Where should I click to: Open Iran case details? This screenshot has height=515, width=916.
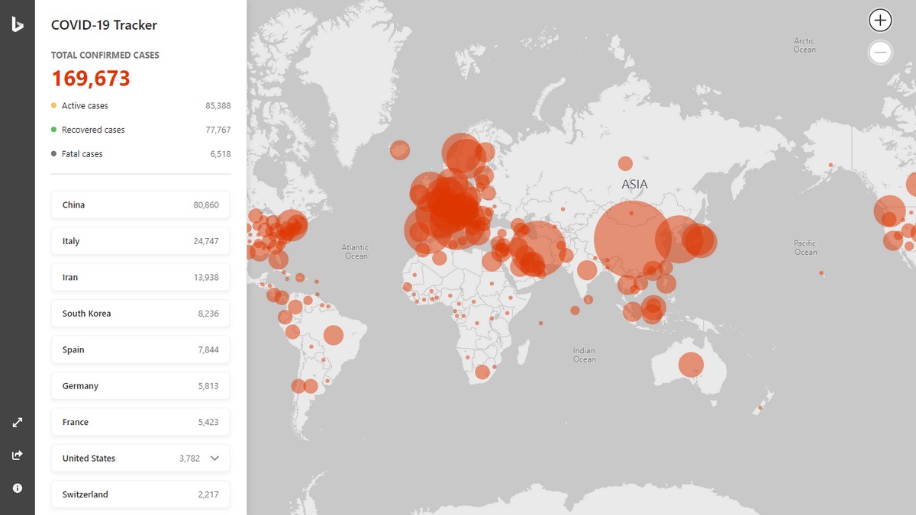pos(140,278)
